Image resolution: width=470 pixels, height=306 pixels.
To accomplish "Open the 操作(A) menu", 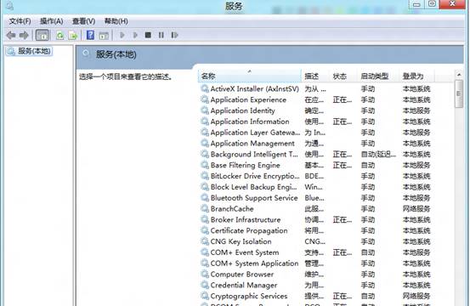I will [52, 21].
